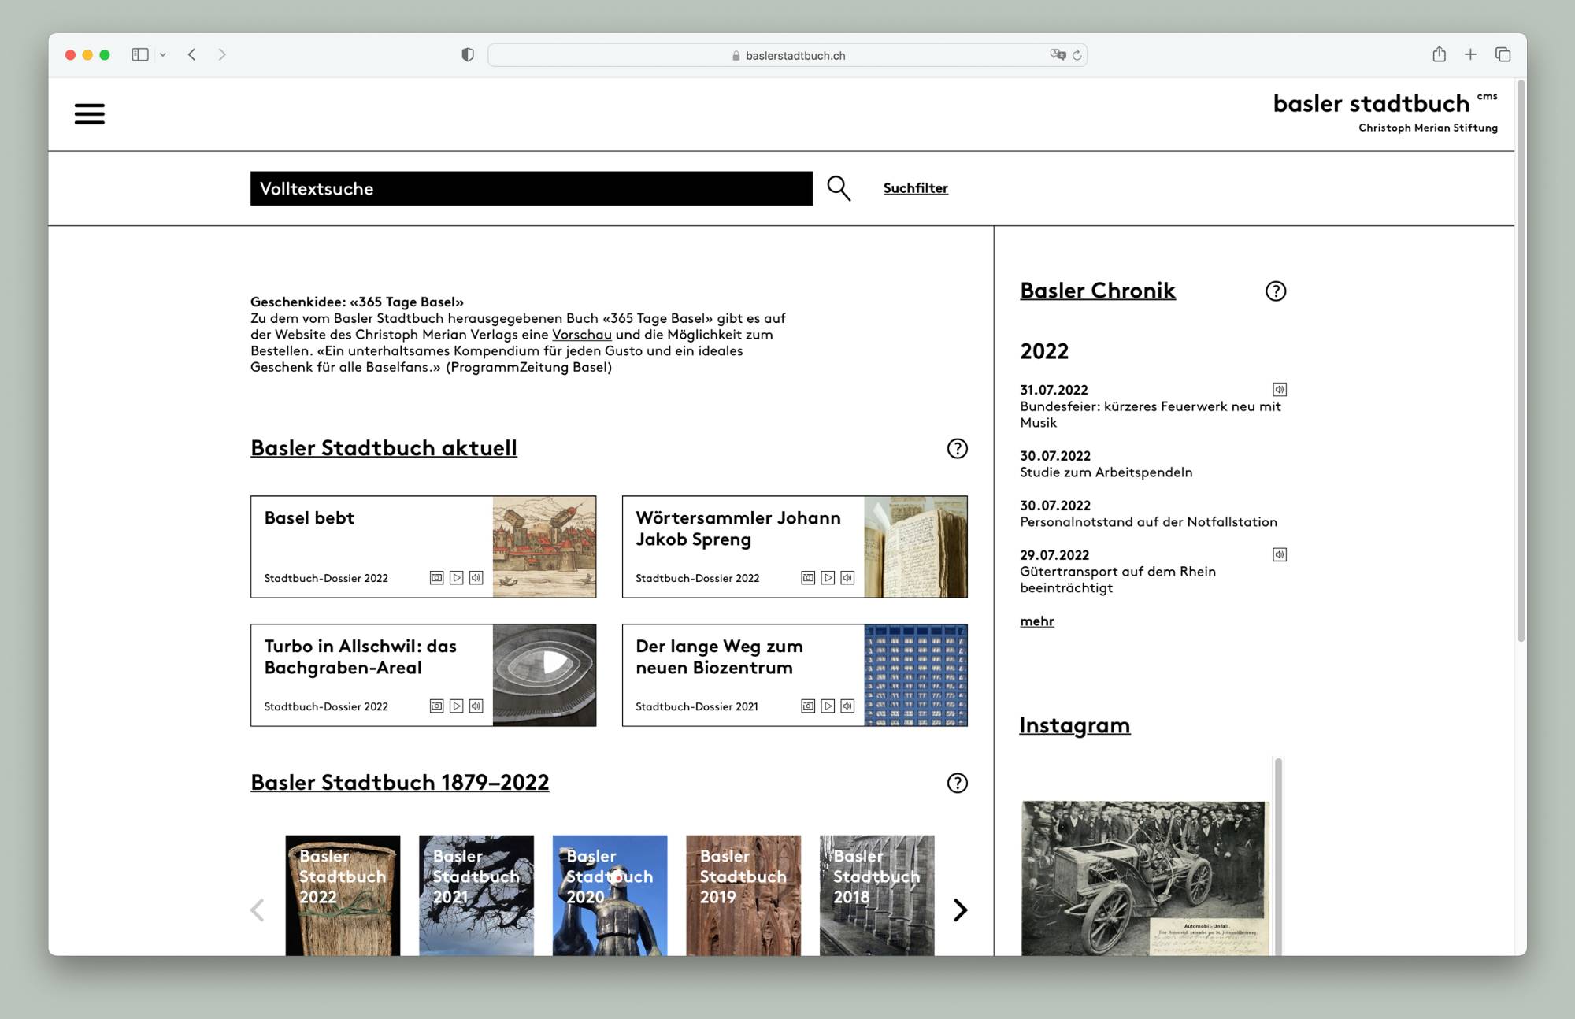The image size is (1575, 1019).
Task: Open entry Gütertransport auf dem Rhein beeinträchtigt
Action: coord(1117,580)
